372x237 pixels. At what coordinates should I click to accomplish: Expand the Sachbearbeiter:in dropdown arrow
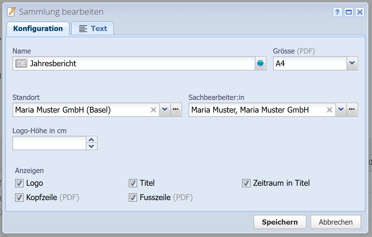pyautogui.click(x=341, y=110)
